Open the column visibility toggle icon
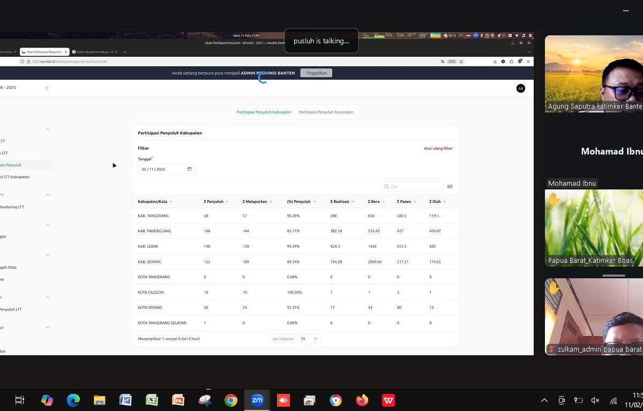Viewport: 643px width, 411px height. [x=450, y=187]
